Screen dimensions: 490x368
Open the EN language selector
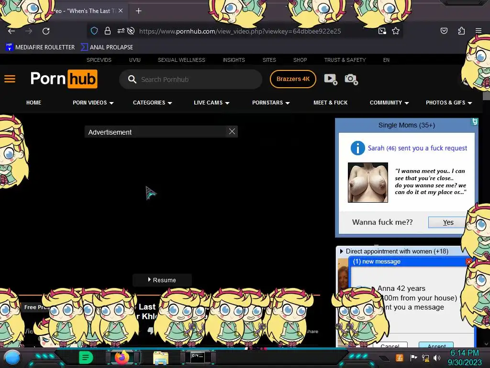coord(386,60)
